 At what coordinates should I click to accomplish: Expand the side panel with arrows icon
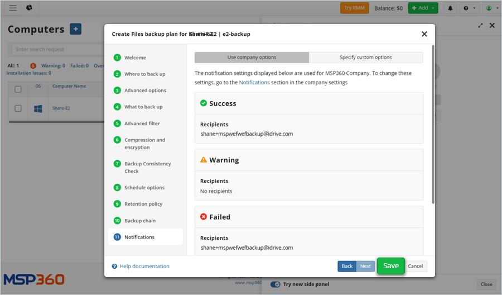[x=481, y=26]
